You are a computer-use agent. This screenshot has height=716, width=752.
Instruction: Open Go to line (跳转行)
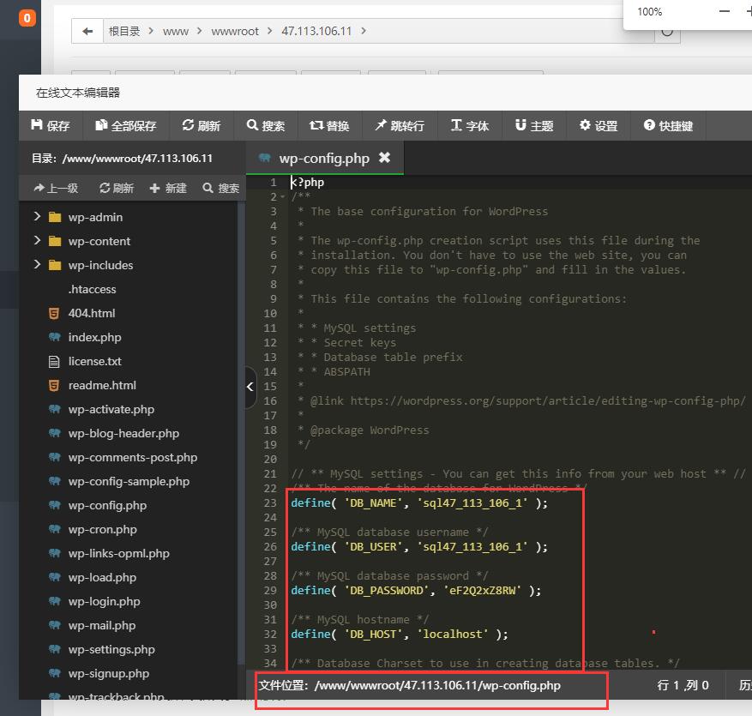[x=400, y=126]
